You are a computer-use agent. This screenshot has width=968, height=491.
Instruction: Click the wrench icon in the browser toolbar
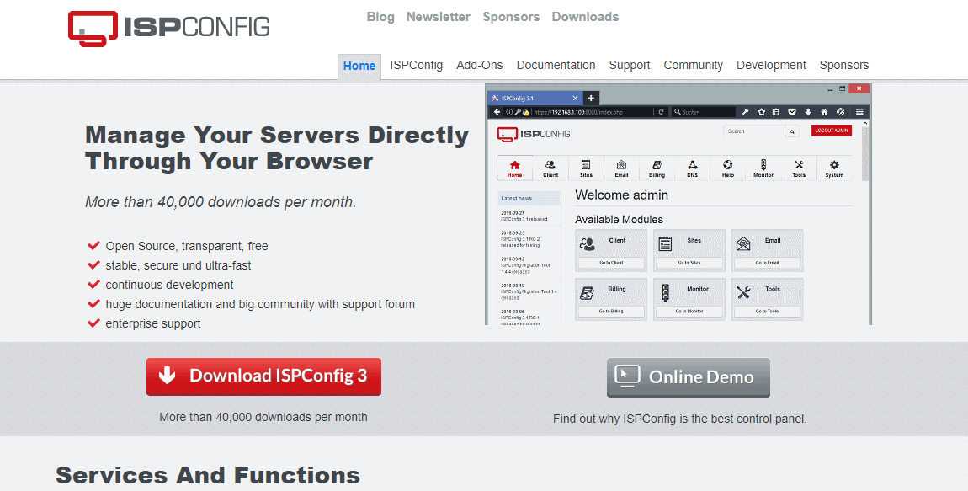pyautogui.click(x=745, y=112)
